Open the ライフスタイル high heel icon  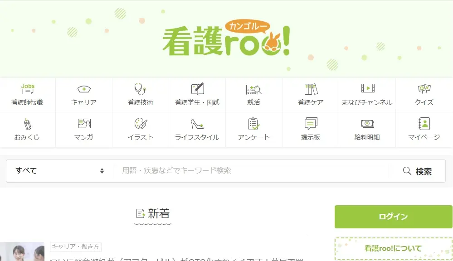pos(197,124)
